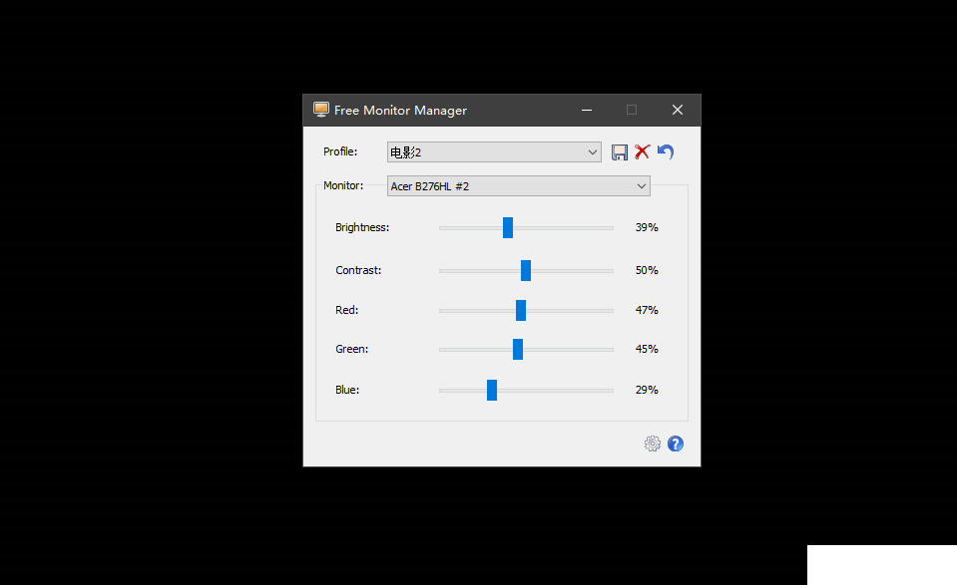Click the Profile label
This screenshot has height=585, width=957.
tap(340, 151)
